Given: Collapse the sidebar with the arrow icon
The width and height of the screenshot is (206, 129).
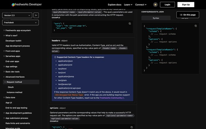Looking at the screenshot, I should tap(36, 15).
